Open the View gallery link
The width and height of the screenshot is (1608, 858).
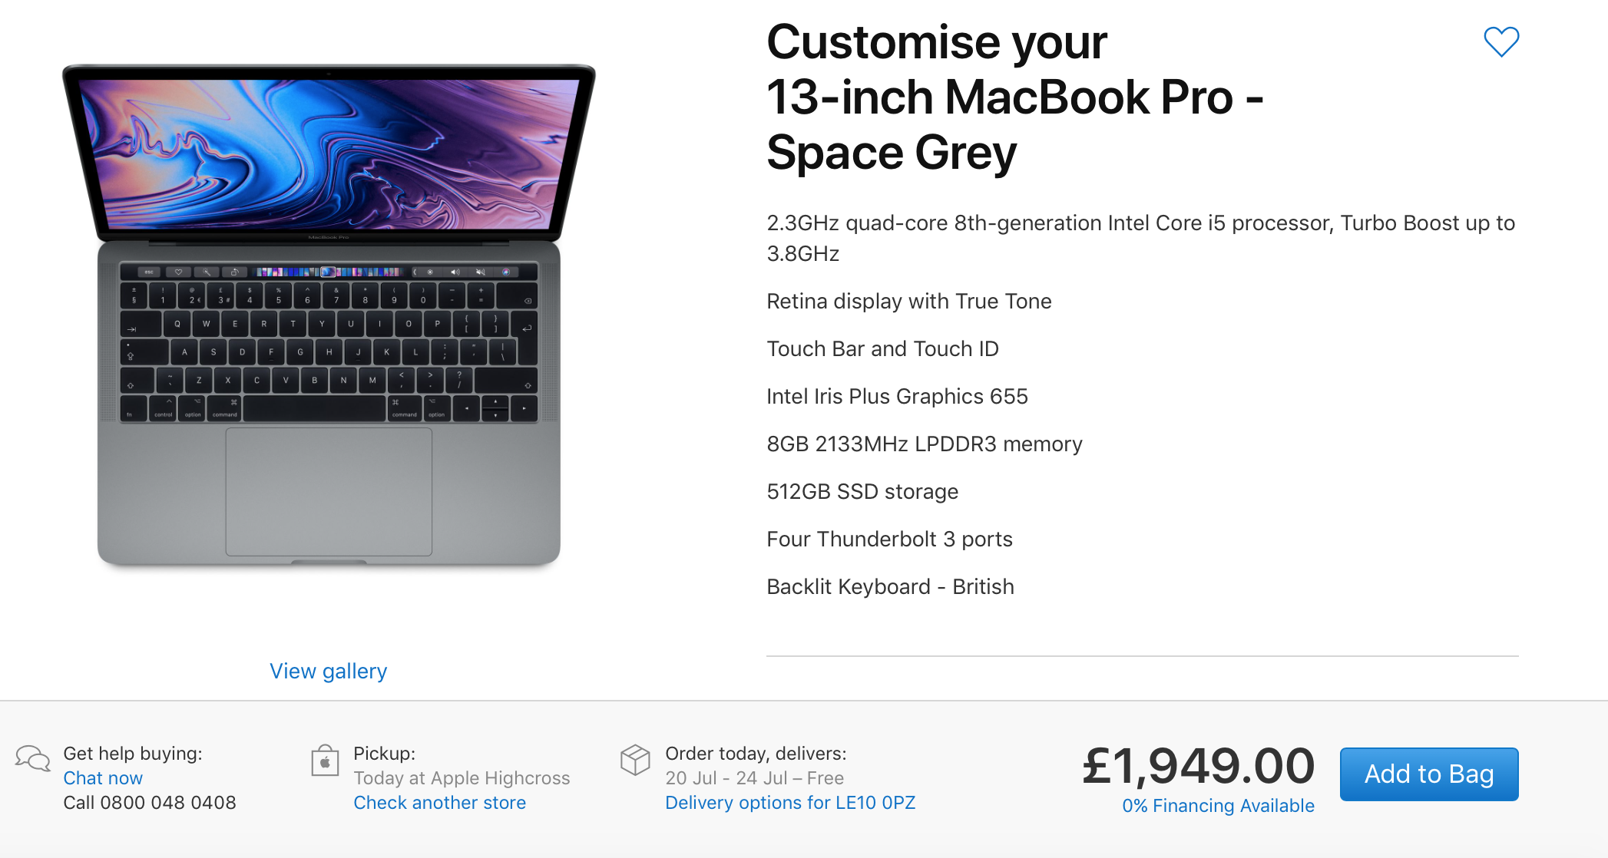pyautogui.click(x=328, y=671)
